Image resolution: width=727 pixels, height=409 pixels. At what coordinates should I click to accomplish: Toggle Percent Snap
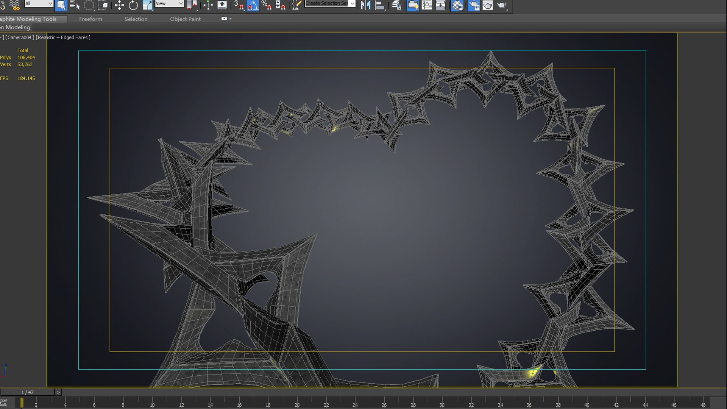click(x=267, y=5)
